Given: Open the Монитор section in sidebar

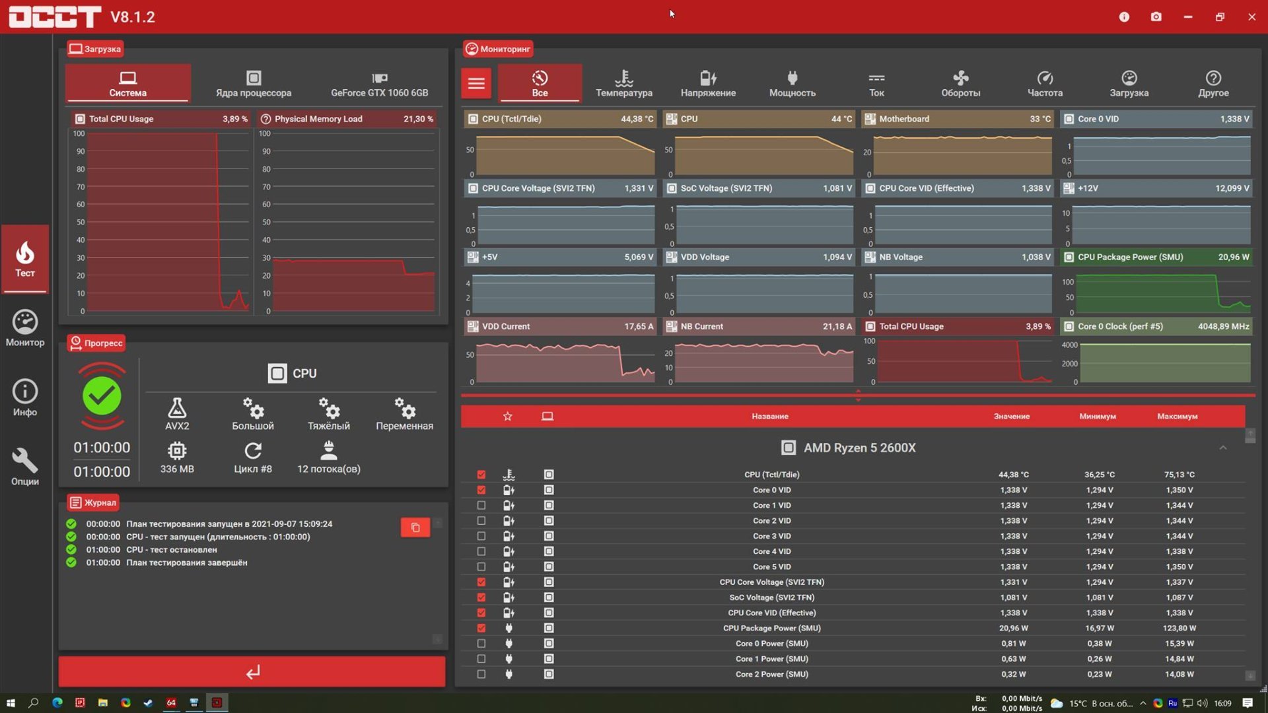Looking at the screenshot, I should (x=25, y=328).
